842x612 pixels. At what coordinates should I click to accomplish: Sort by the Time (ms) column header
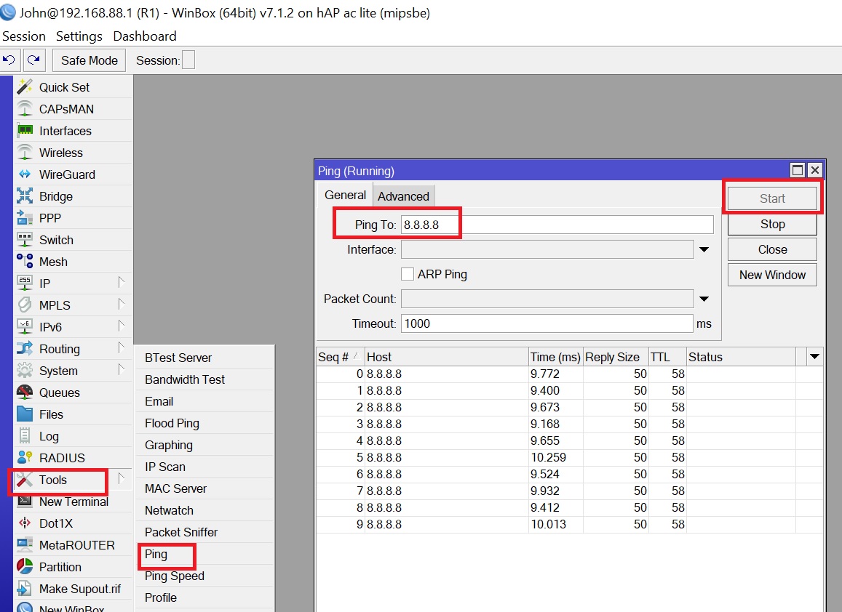point(555,357)
